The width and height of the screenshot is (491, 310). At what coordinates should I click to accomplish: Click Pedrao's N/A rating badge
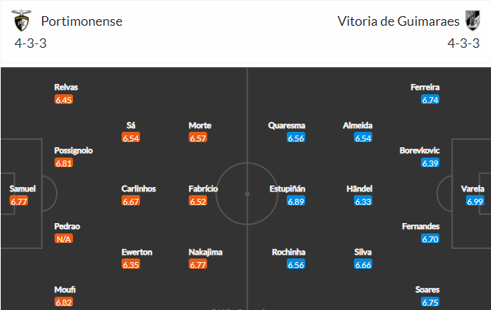coord(63,239)
